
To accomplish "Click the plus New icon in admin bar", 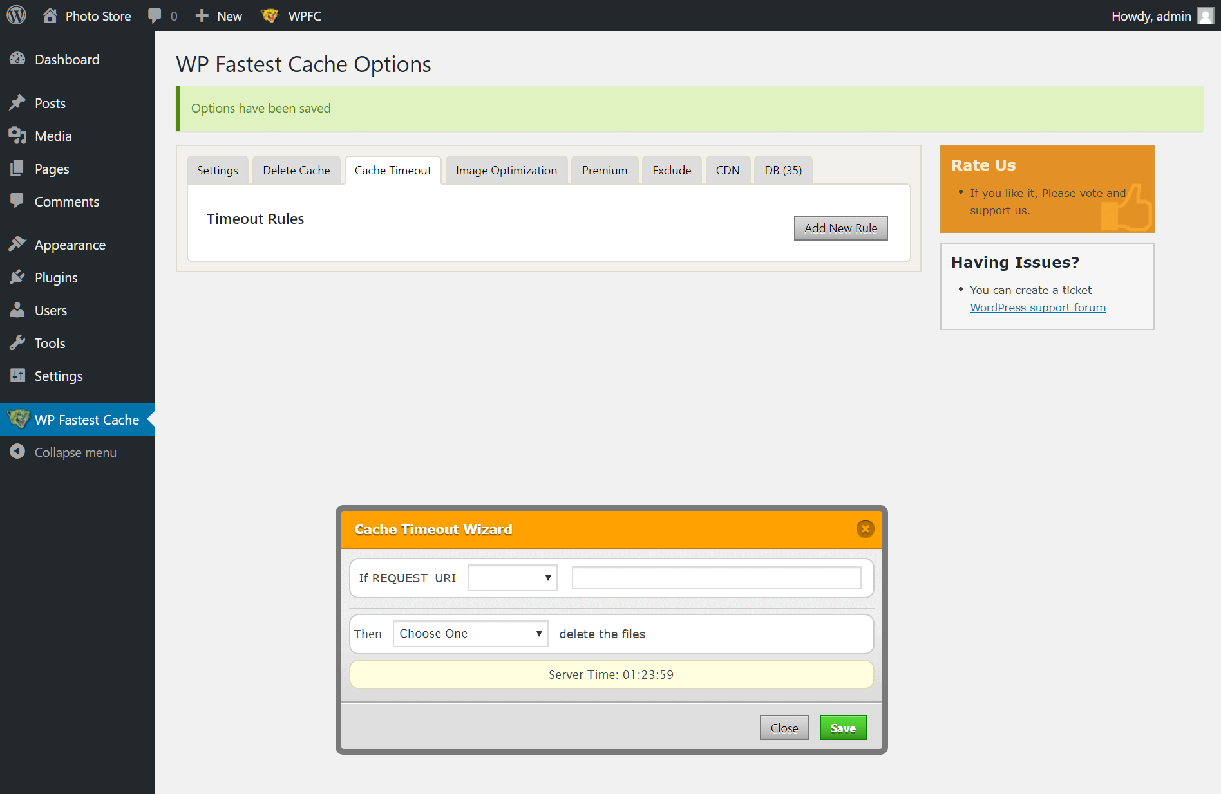I will pyautogui.click(x=202, y=15).
